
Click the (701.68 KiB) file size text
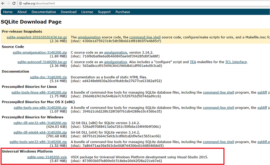tap(57, 136)
